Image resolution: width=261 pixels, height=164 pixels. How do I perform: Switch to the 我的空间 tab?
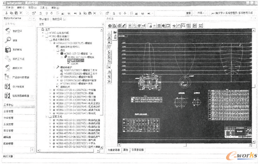[57, 19]
